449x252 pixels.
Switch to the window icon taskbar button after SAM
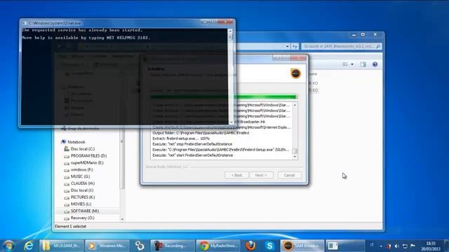click(345, 246)
